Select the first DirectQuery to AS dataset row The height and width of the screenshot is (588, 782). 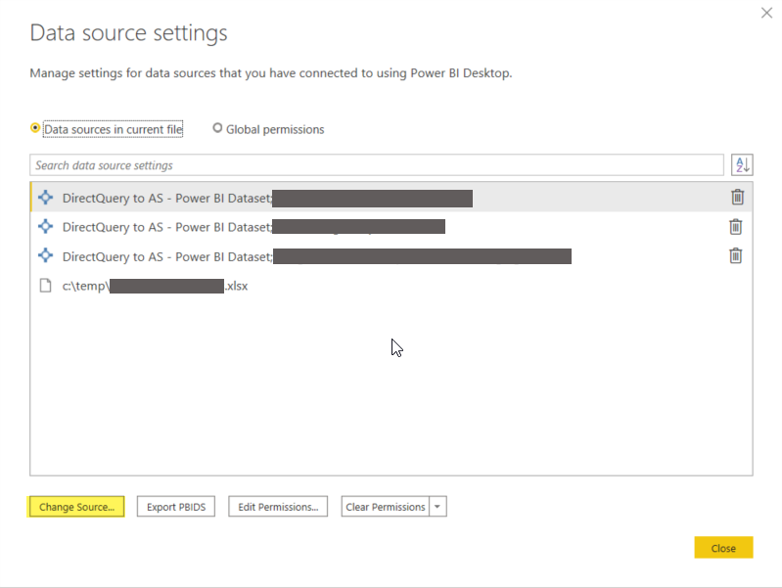(391, 198)
